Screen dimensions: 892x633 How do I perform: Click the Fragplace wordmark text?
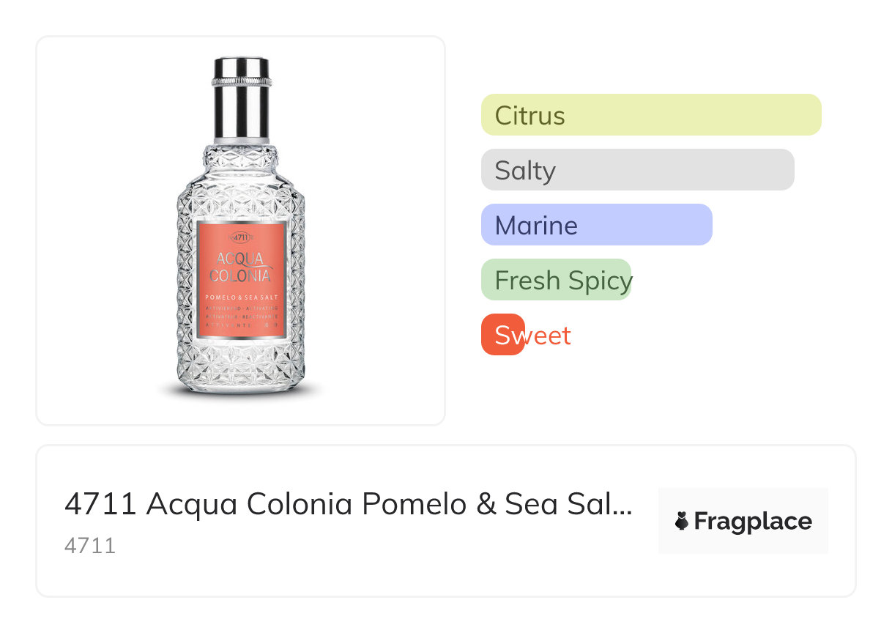[x=753, y=521]
